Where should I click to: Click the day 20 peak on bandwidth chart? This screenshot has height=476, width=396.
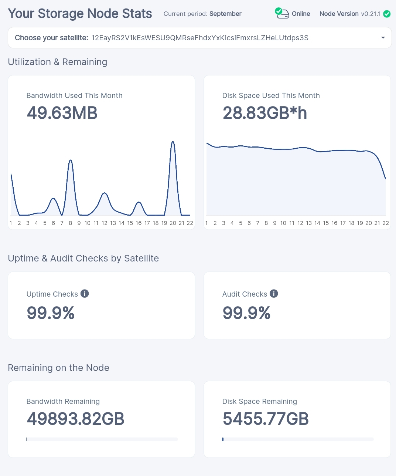tap(173, 142)
